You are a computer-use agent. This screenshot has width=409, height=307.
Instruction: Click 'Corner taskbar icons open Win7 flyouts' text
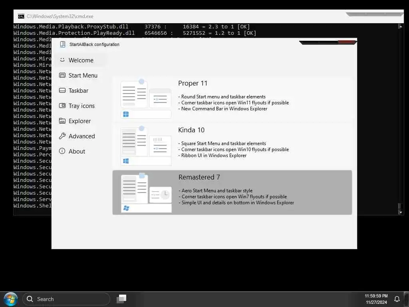[234, 197]
